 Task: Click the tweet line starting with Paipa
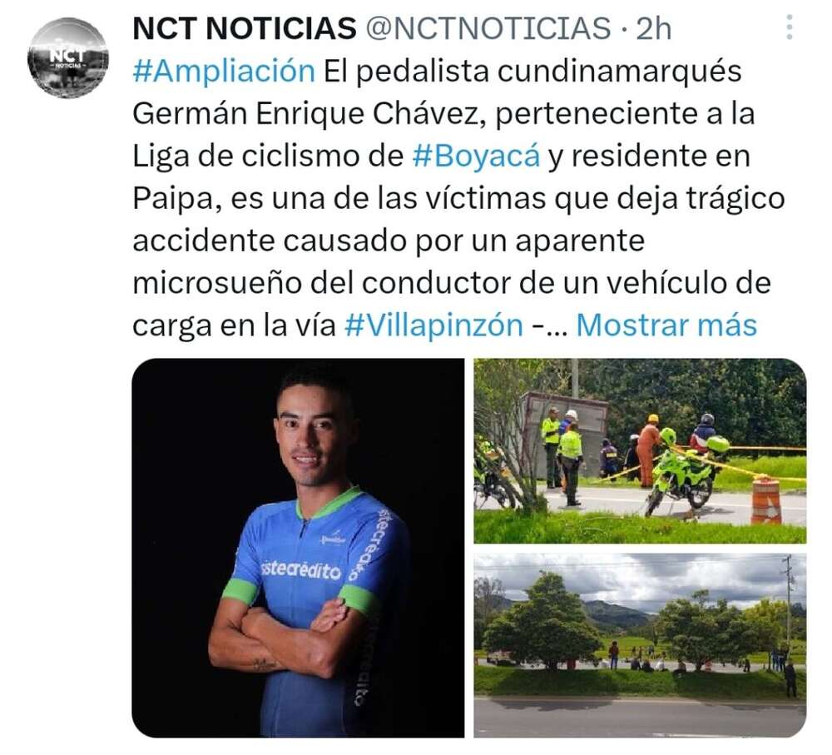458,199
